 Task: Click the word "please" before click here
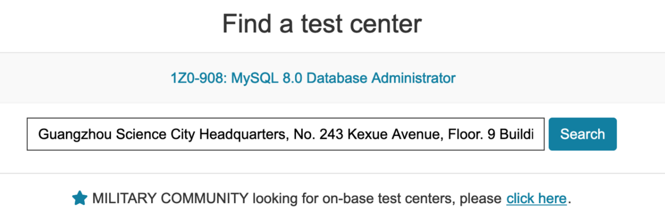coord(480,199)
